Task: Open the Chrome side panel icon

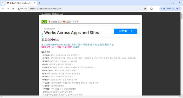Action: [151, 9]
